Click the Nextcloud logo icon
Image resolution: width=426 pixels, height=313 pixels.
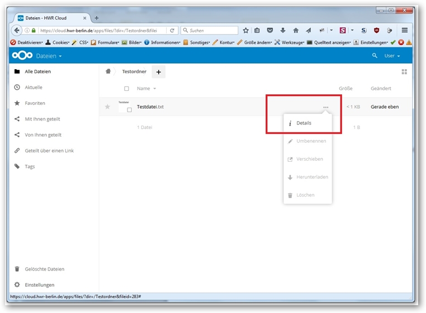[x=22, y=56]
